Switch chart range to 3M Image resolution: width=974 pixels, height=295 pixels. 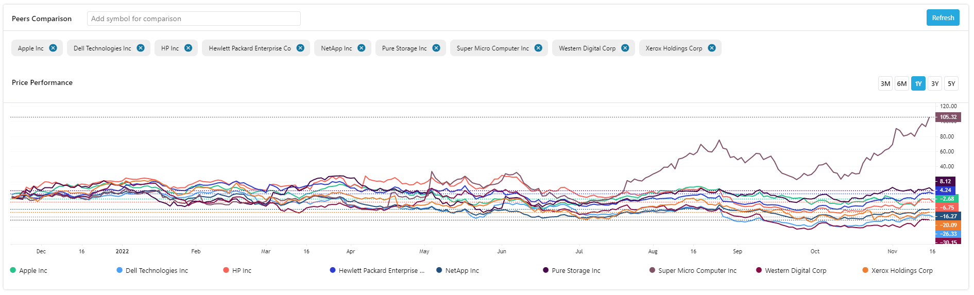pyautogui.click(x=885, y=83)
